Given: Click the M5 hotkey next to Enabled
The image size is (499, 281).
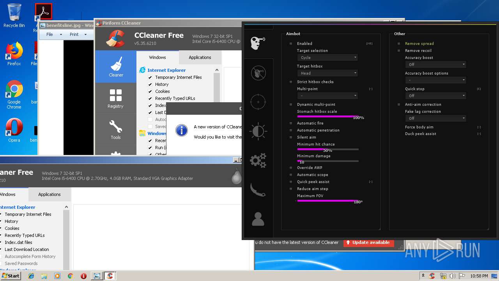Looking at the screenshot, I should (x=369, y=44).
